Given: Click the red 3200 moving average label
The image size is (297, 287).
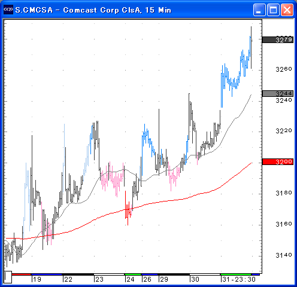Looking at the screenshot, I should click(x=278, y=161).
